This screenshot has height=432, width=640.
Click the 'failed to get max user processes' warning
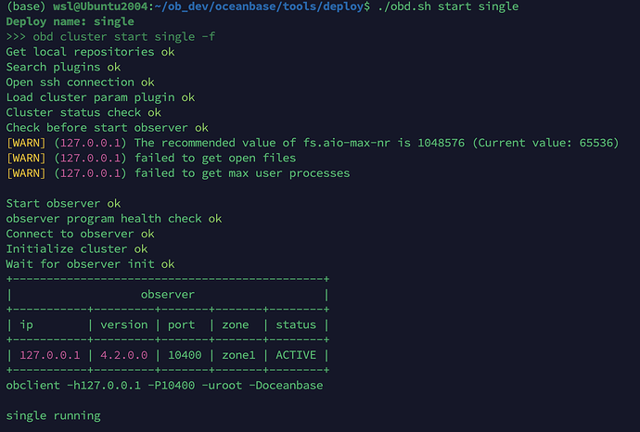pyautogui.click(x=242, y=173)
